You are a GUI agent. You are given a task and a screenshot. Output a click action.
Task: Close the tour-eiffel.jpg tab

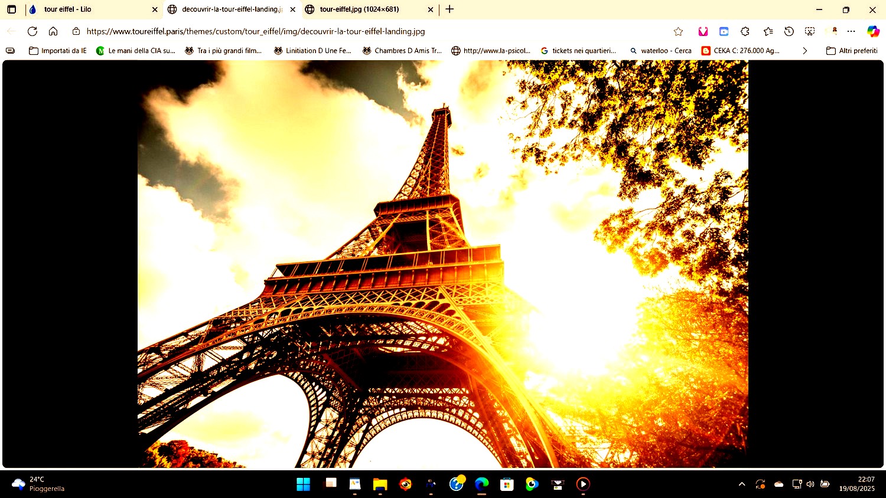click(x=430, y=9)
